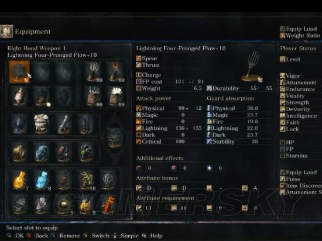Image resolution: width=322 pixels, height=241 pixels.
Task: Click the :Remove prompt
Action: click(x=66, y=236)
